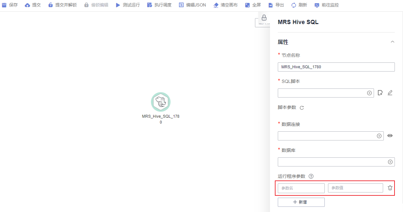Create a new script with the page icon
The width and height of the screenshot is (403, 212).
pos(380,93)
